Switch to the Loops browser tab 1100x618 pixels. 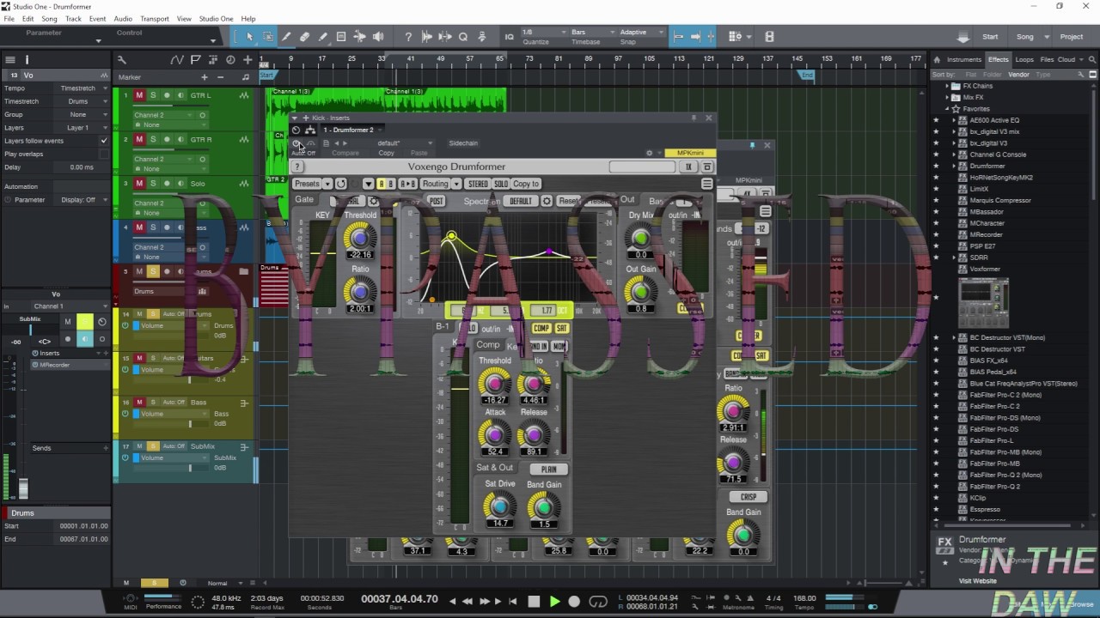[1024, 60]
